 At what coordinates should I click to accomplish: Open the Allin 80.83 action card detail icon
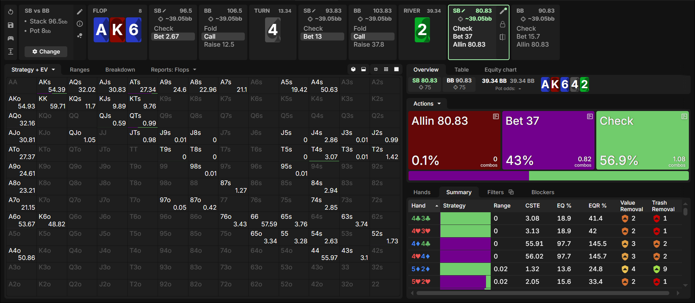click(x=496, y=116)
